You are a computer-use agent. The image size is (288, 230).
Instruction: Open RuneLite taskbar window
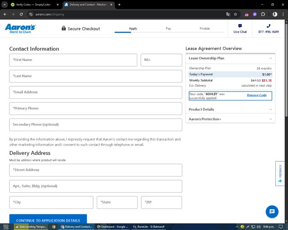point(149,227)
